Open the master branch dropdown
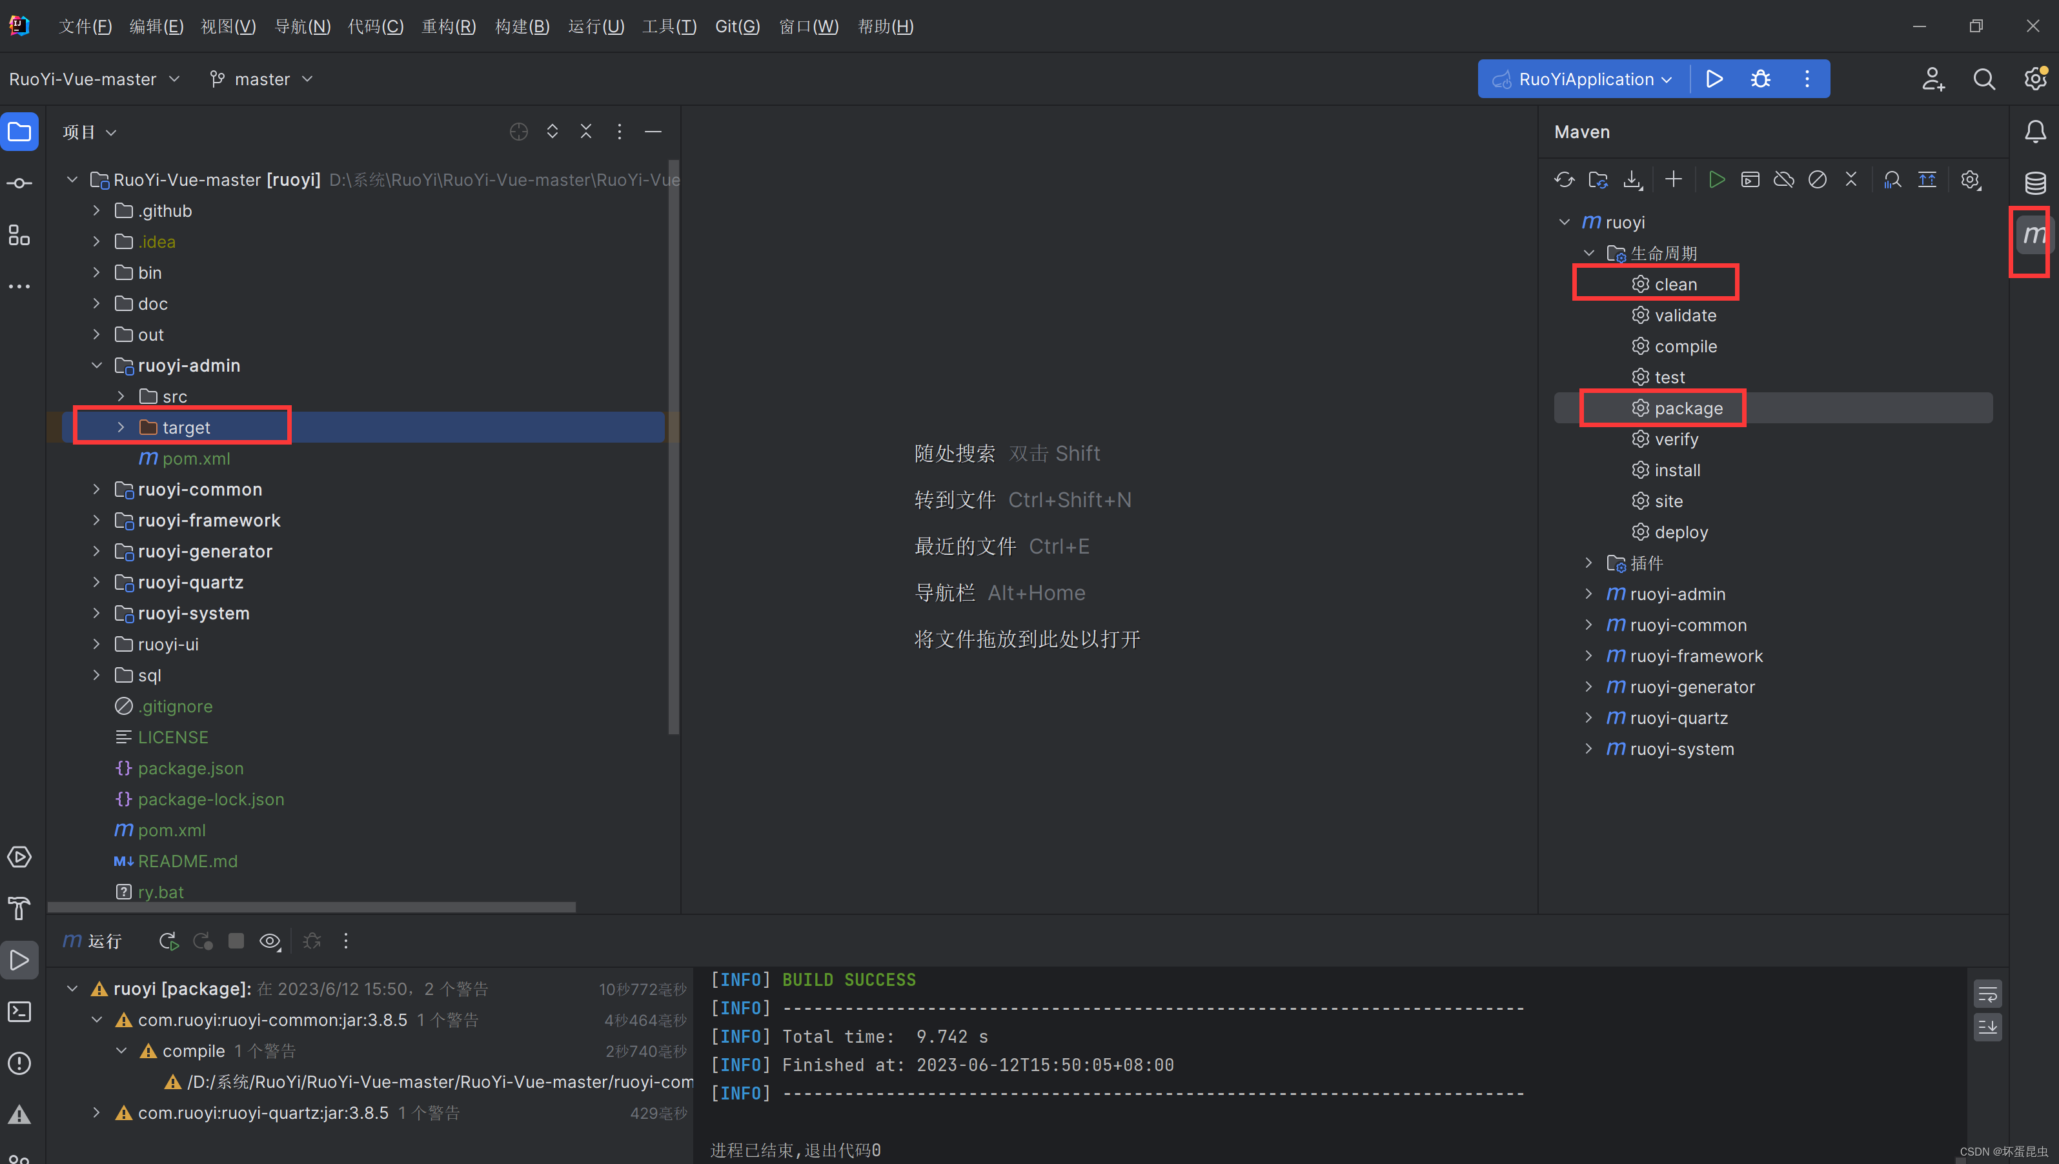 [261, 79]
